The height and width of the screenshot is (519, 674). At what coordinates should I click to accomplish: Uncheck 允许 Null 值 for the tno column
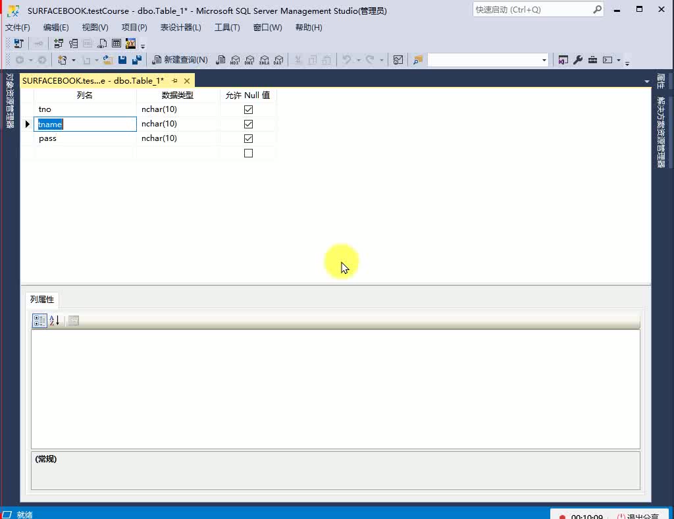(x=248, y=109)
